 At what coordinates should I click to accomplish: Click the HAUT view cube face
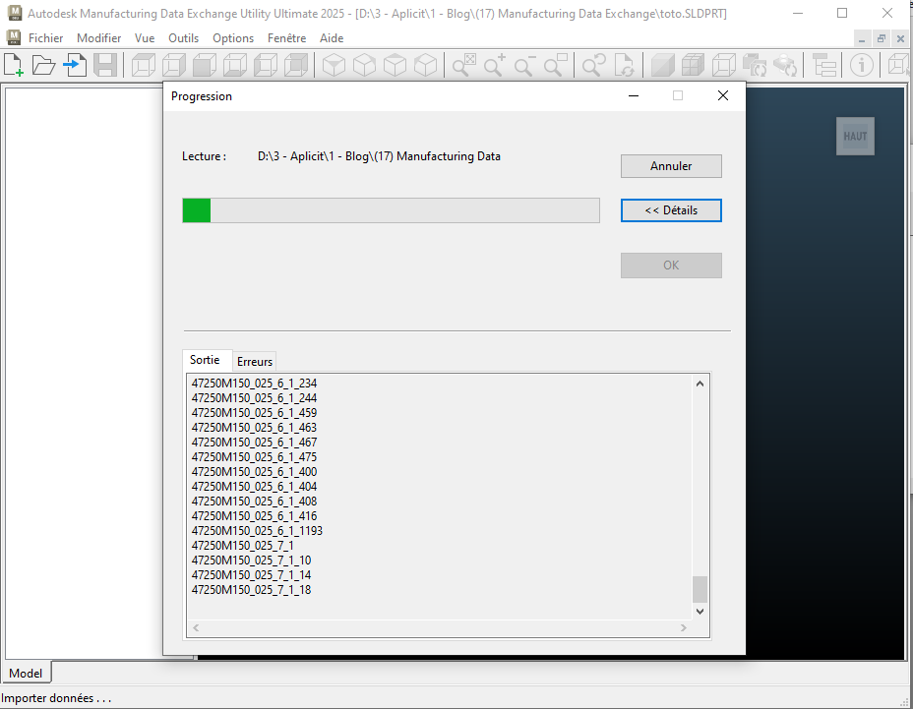[x=855, y=137]
